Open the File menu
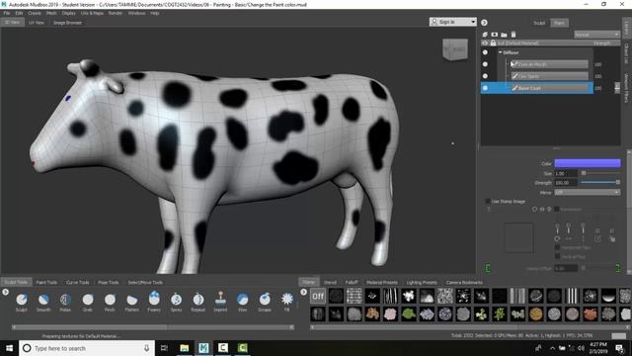The image size is (632, 356). tap(7, 13)
